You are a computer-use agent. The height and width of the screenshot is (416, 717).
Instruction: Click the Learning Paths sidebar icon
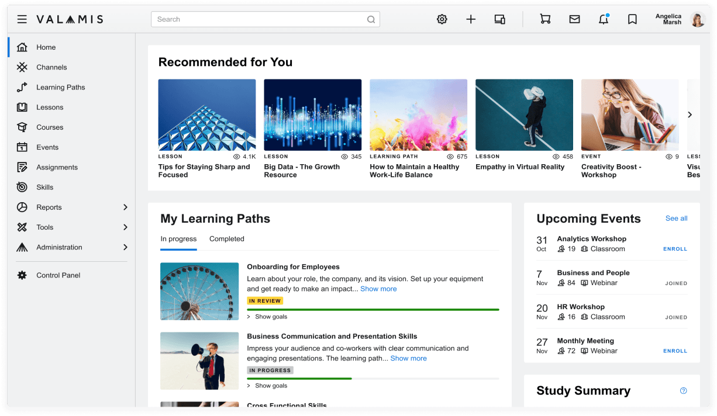(x=22, y=87)
